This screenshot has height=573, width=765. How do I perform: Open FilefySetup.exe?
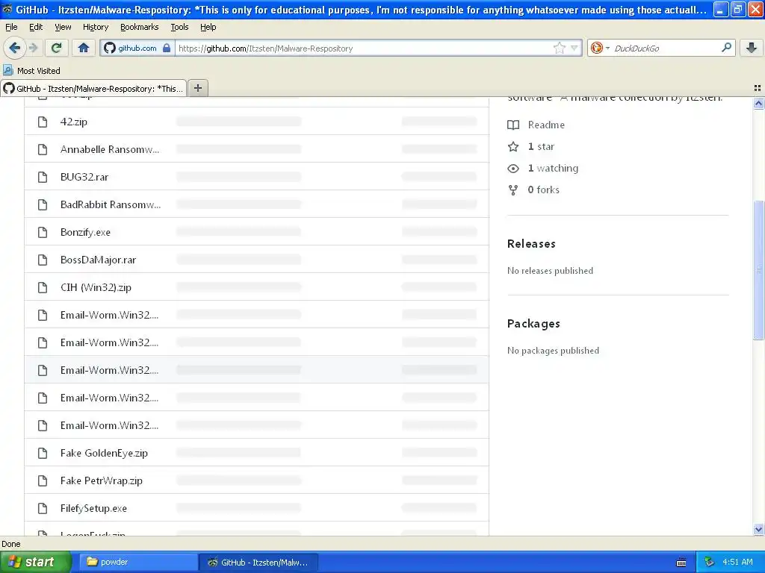point(93,509)
